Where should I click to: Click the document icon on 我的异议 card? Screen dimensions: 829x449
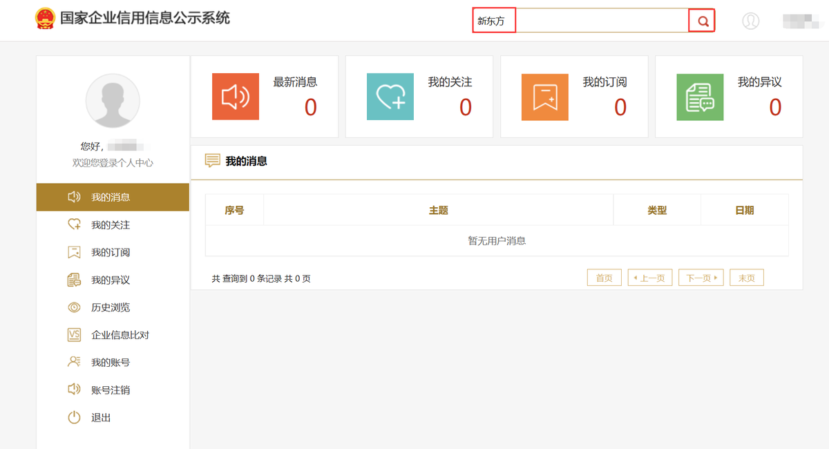[x=699, y=97]
